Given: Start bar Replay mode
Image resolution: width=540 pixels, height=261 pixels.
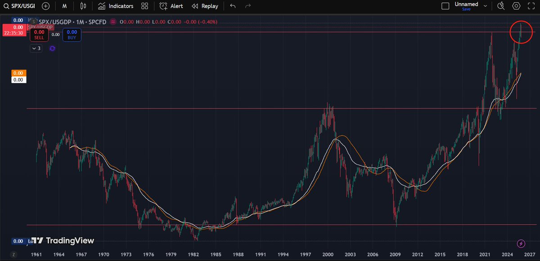Looking at the screenshot, I should click(205, 6).
